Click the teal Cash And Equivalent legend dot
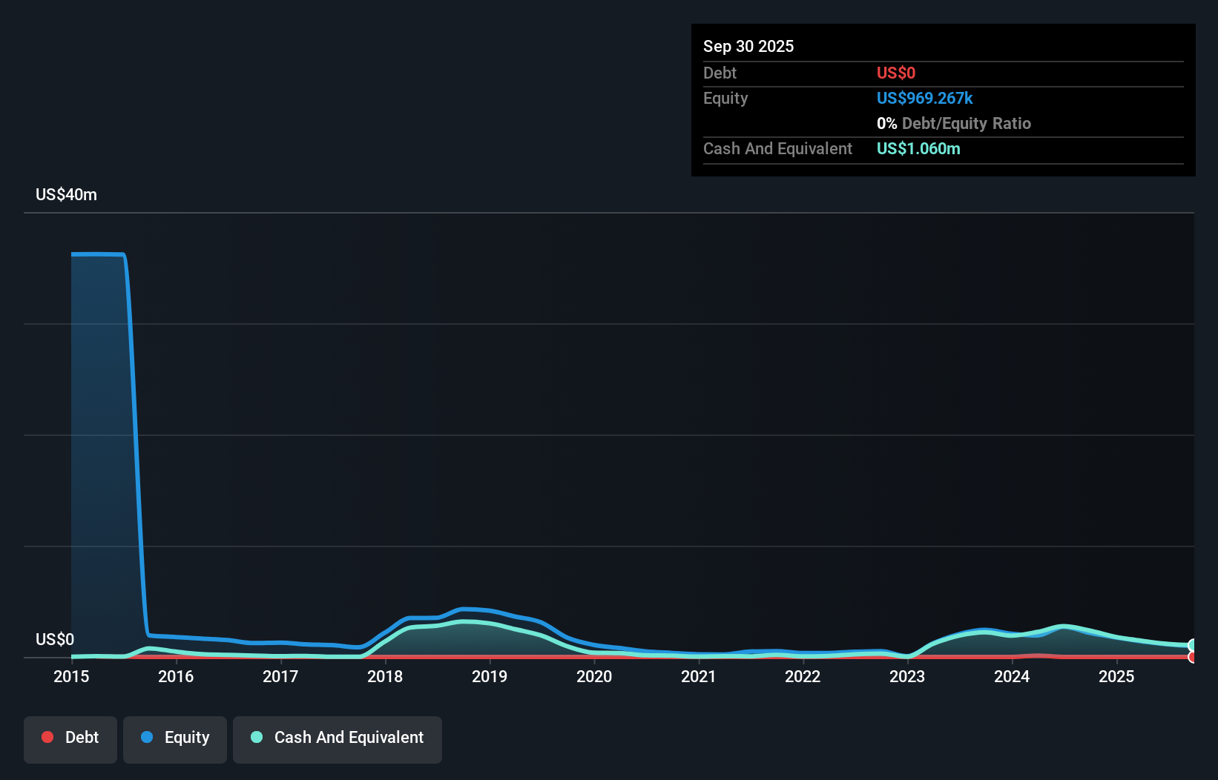1218x780 pixels. click(256, 737)
